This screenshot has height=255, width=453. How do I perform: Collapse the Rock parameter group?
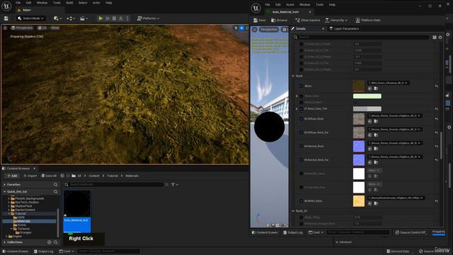tap(293, 76)
